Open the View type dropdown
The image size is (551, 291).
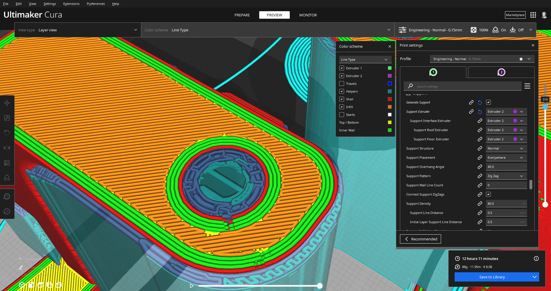pyautogui.click(x=78, y=30)
